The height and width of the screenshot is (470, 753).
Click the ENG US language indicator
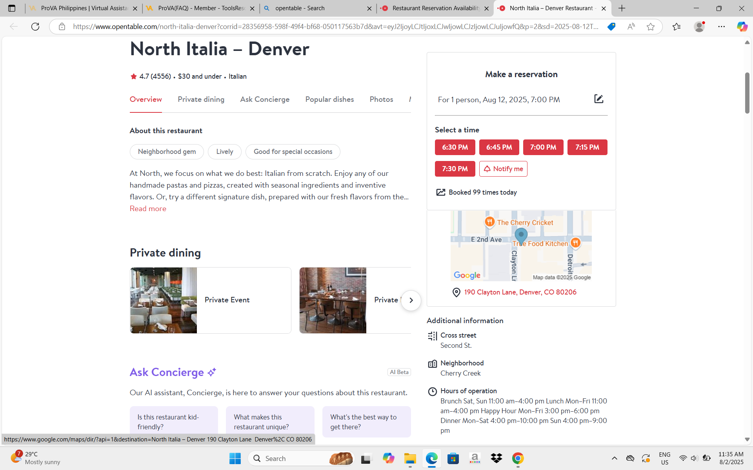(664, 458)
